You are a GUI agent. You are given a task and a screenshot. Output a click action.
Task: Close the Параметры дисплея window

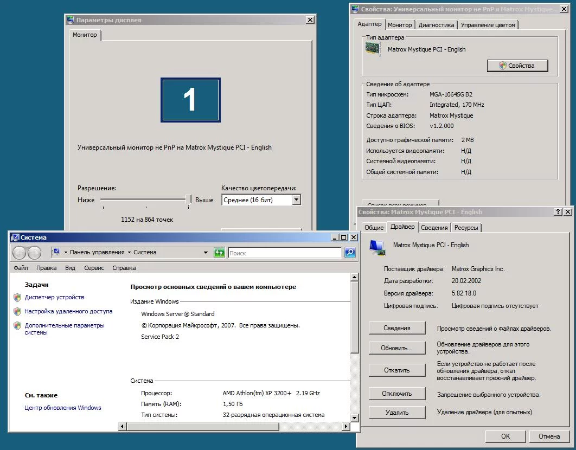[x=310, y=20]
